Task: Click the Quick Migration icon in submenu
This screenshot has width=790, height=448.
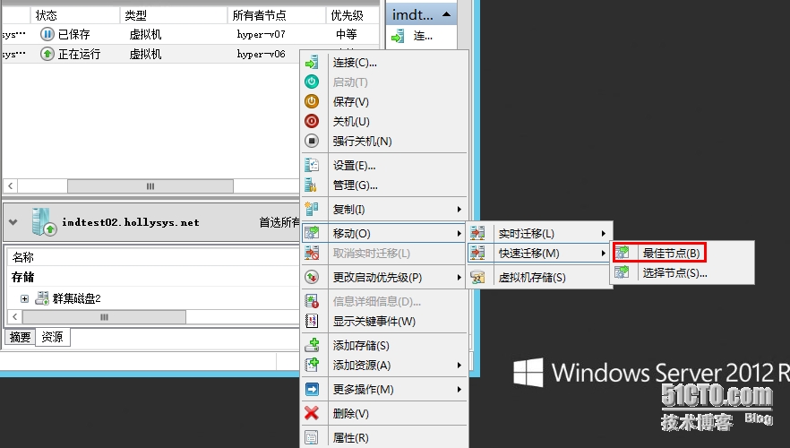Action: tap(477, 253)
